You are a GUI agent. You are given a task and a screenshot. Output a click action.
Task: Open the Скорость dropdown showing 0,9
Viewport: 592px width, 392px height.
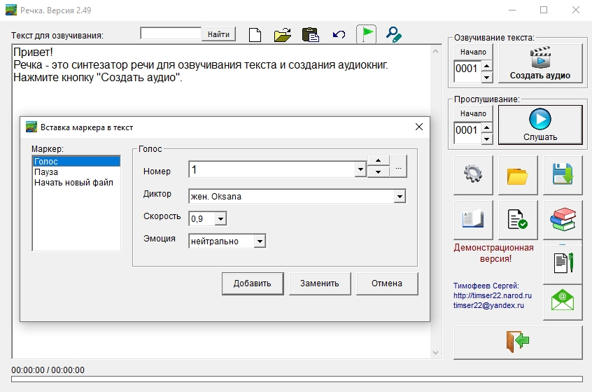click(221, 218)
